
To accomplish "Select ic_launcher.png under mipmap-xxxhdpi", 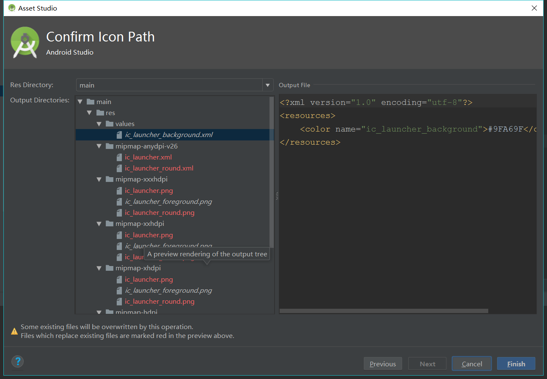I will point(149,190).
